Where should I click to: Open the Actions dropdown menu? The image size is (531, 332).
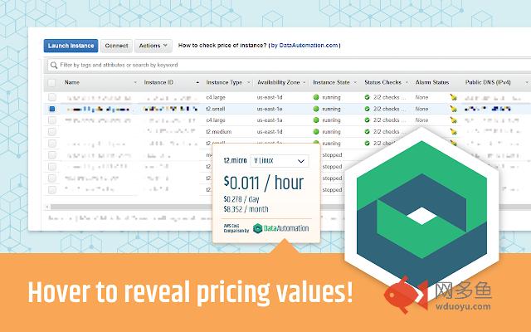click(x=153, y=46)
